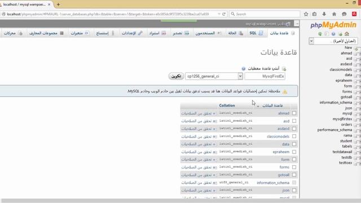The width and height of the screenshot is (361, 203).
Task: Open the documentation help icon in sidebar
Action: (333, 34)
